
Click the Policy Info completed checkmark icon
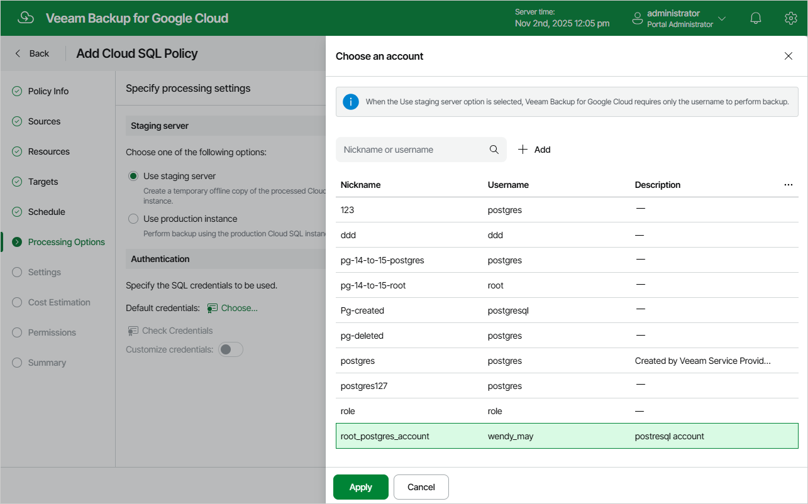coord(17,91)
